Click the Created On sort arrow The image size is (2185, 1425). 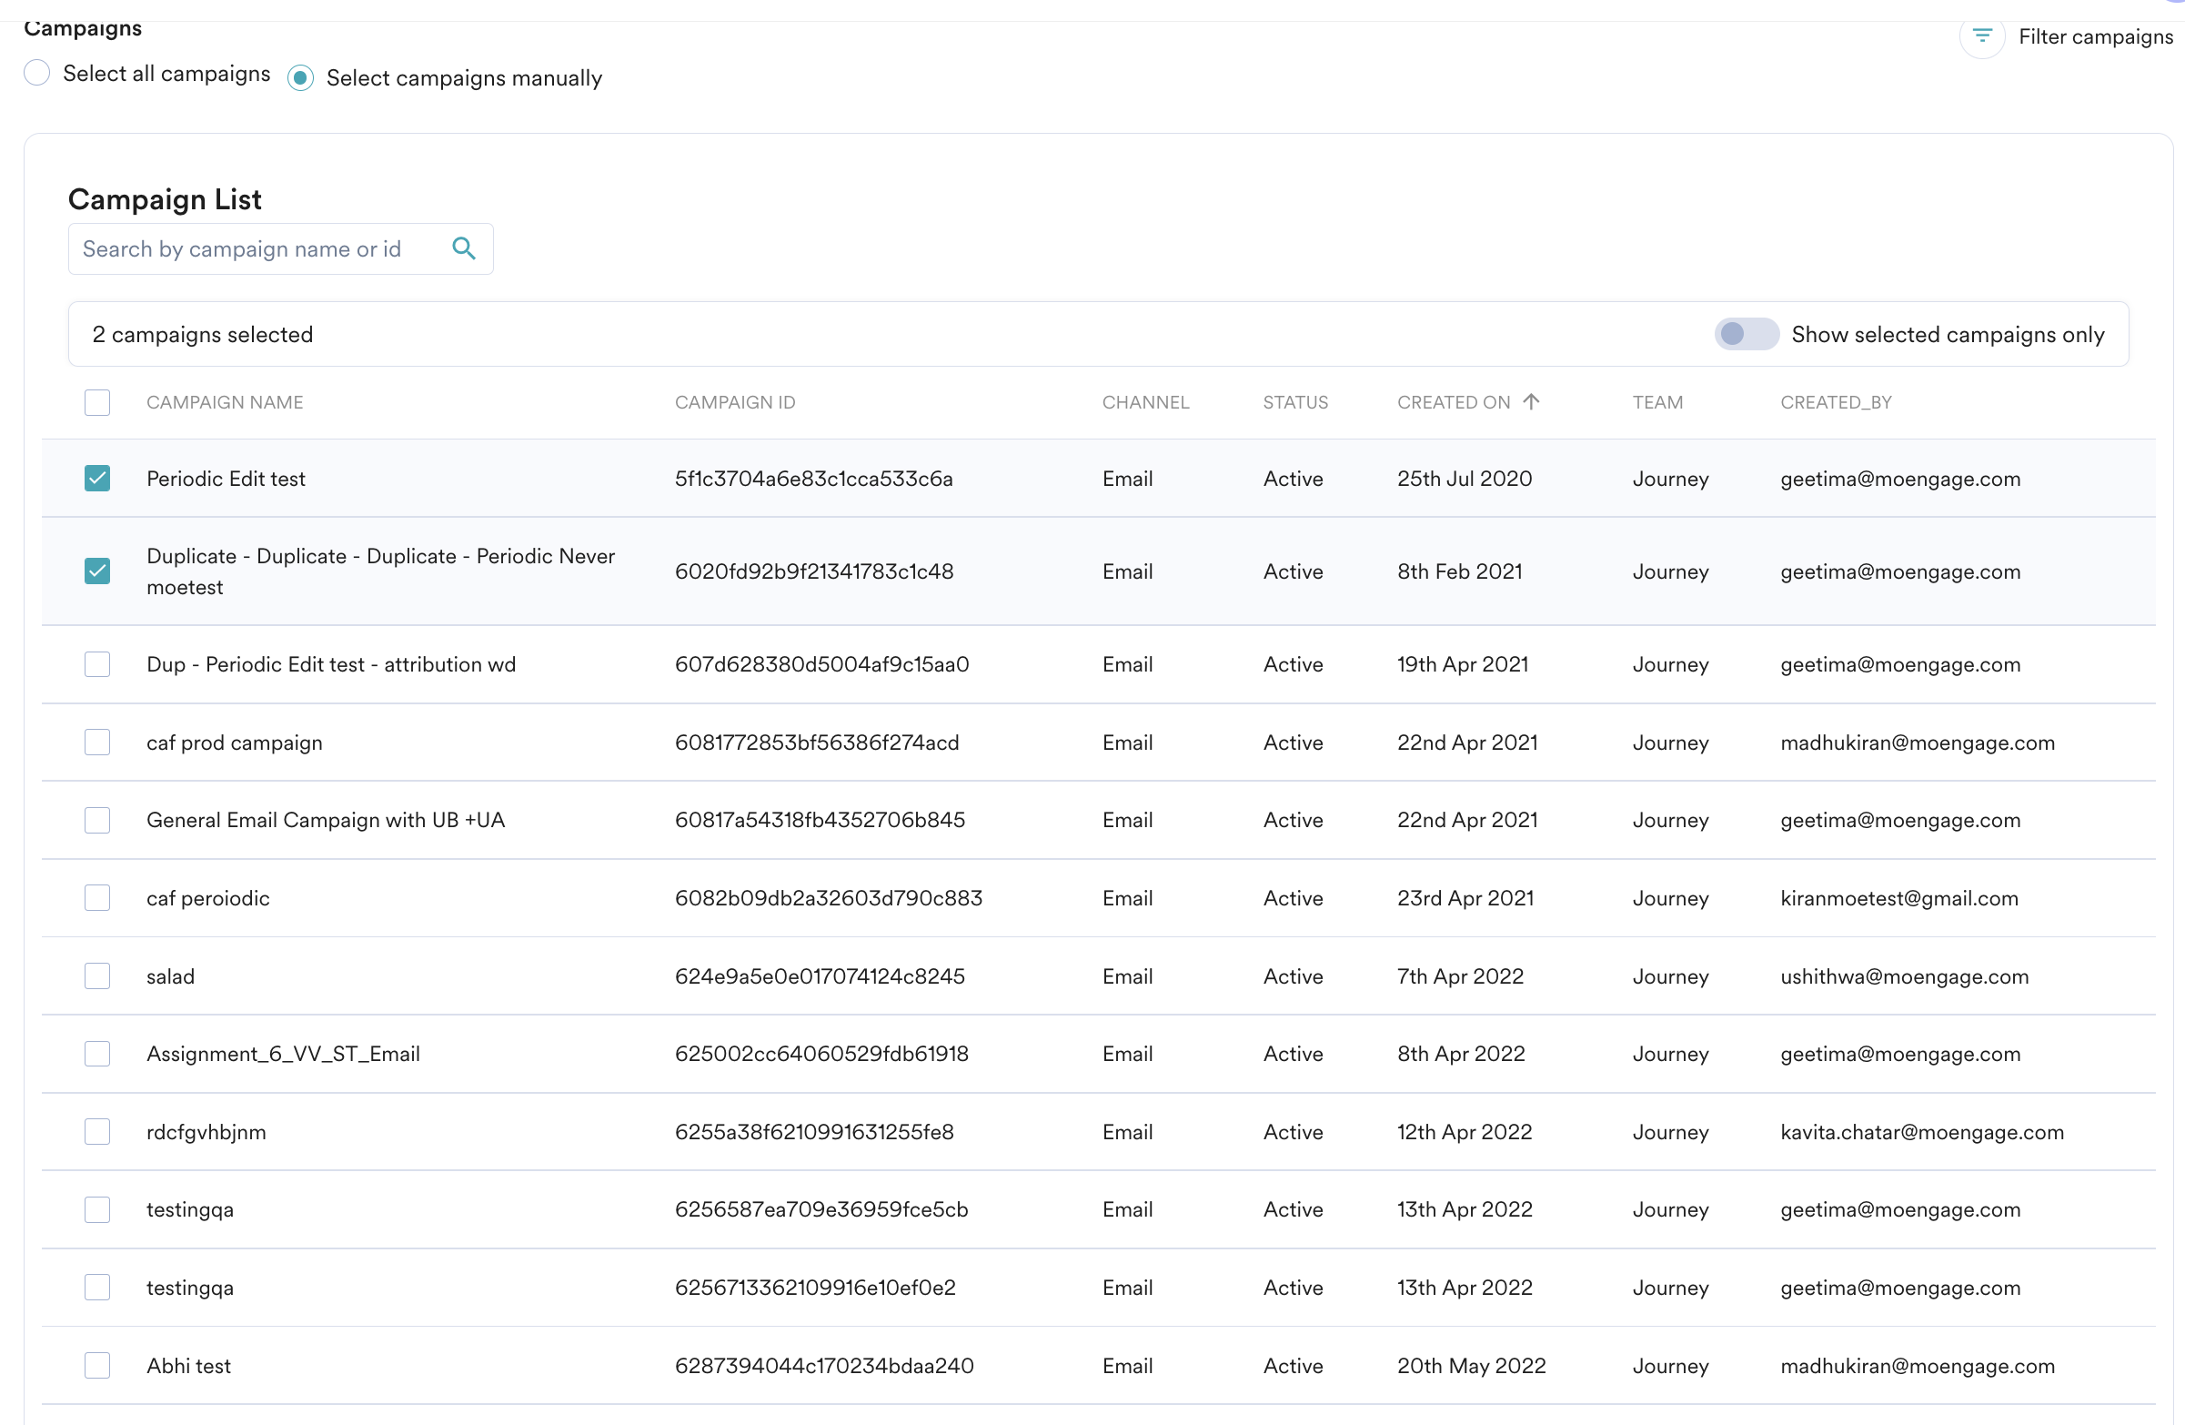click(1530, 401)
